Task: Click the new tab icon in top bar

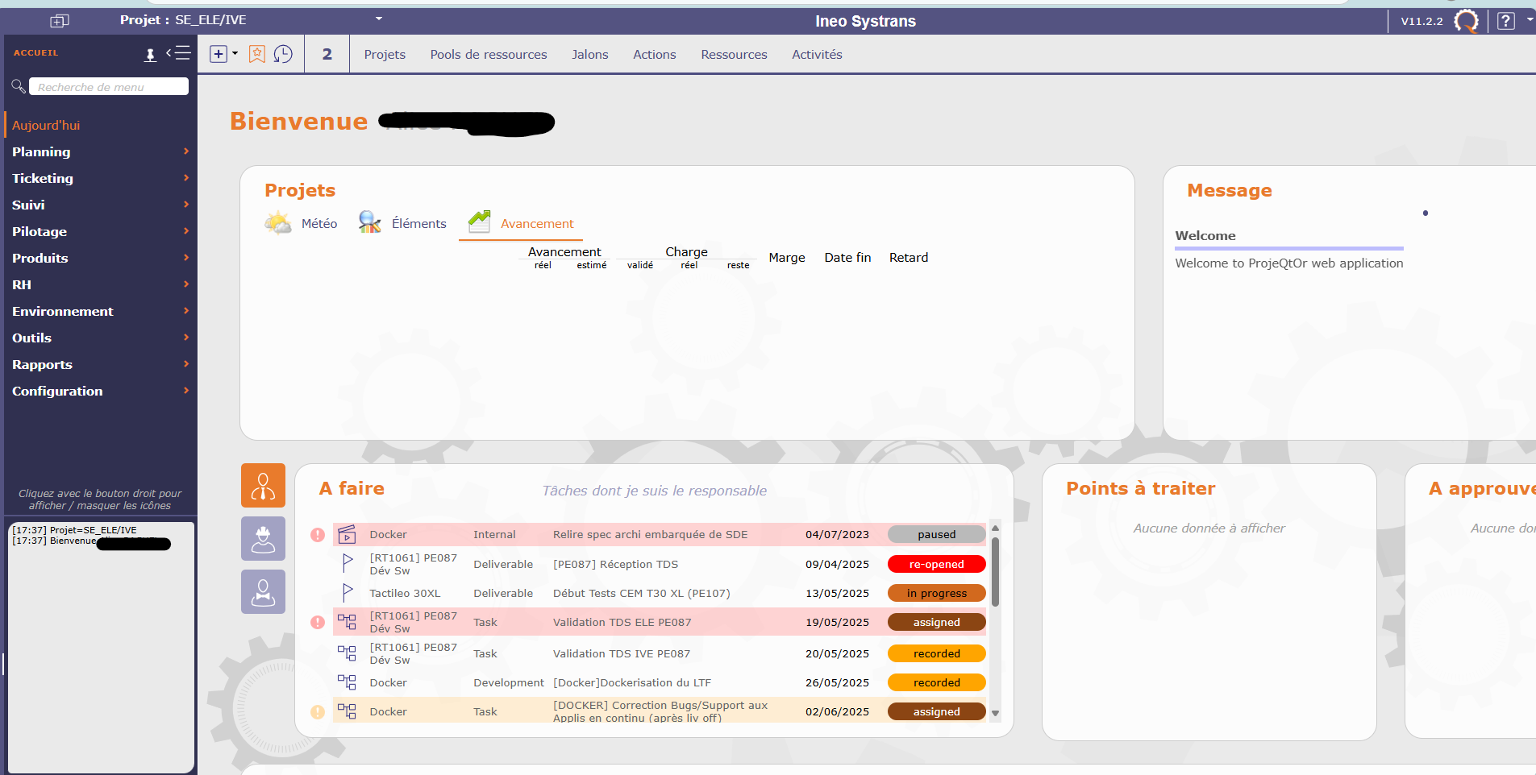Action: [x=60, y=21]
